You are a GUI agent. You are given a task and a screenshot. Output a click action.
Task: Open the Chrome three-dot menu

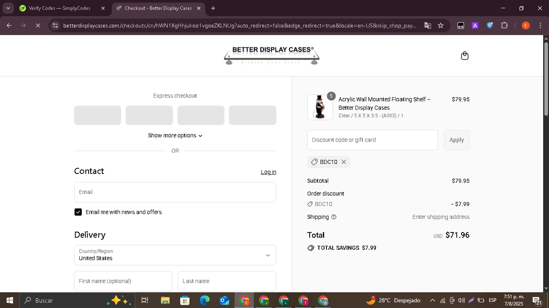(x=540, y=26)
